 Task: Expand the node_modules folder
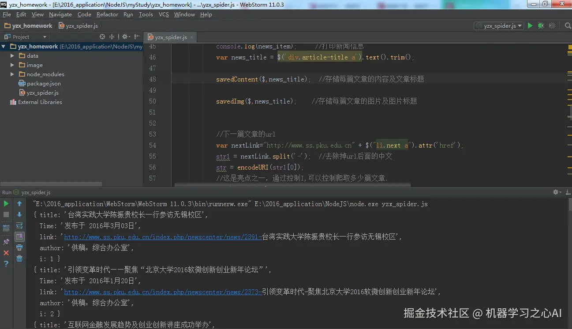coord(12,74)
